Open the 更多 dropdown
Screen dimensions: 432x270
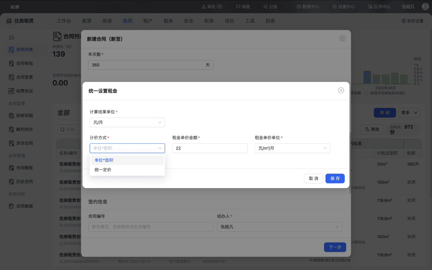[x=409, y=112]
